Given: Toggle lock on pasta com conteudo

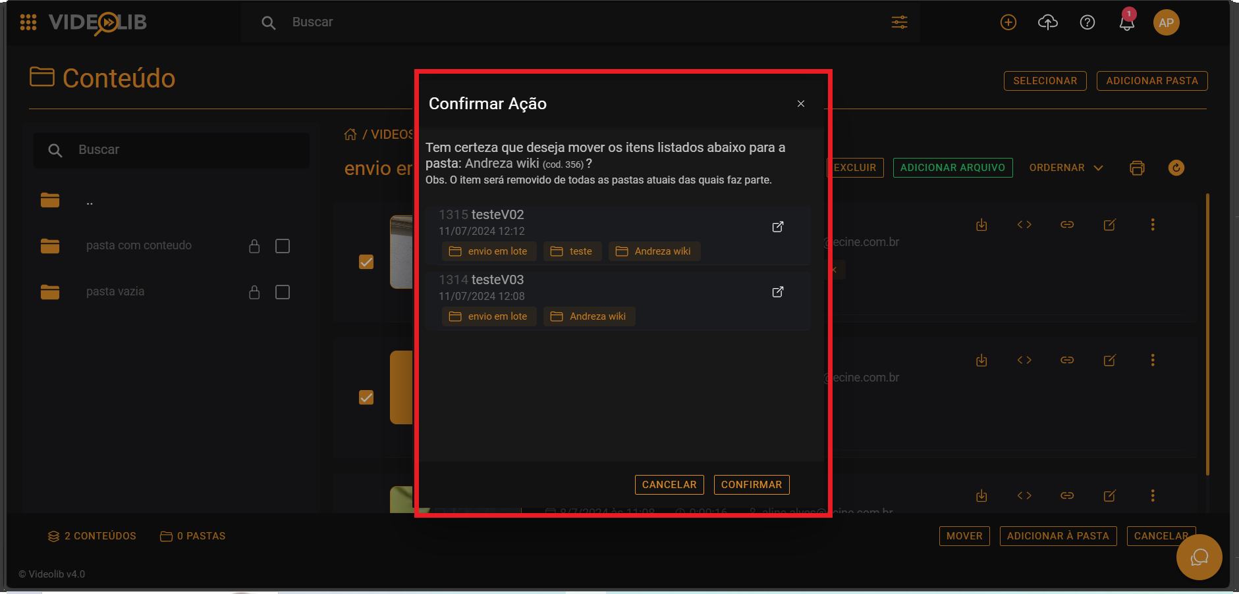Looking at the screenshot, I should click(254, 246).
